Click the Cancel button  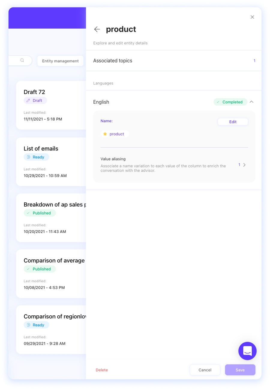coord(205,370)
